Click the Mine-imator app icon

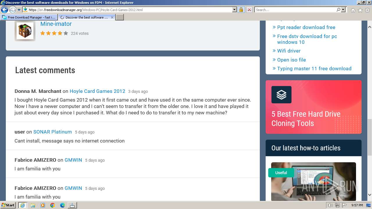click(25, 30)
